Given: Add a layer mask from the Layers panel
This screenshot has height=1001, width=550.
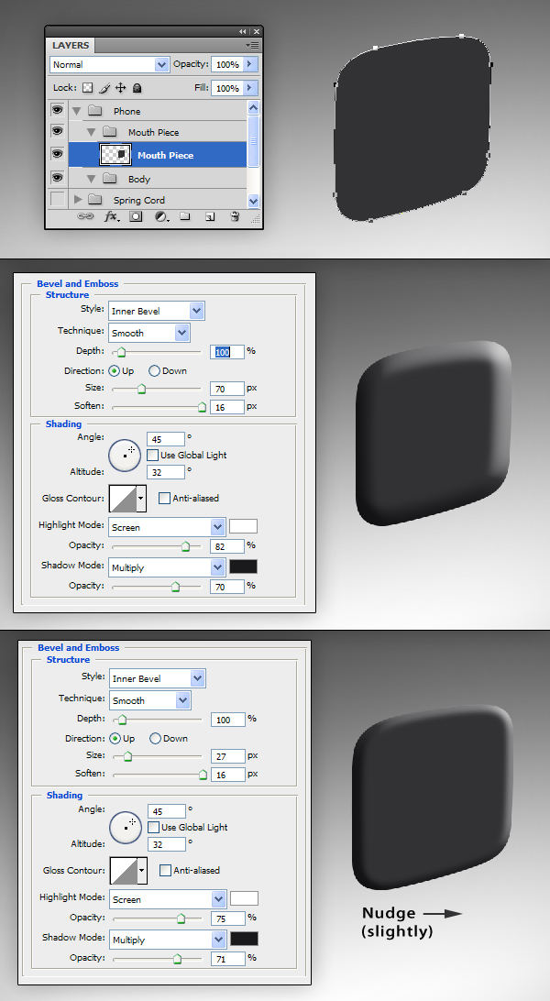Looking at the screenshot, I should point(136,216).
